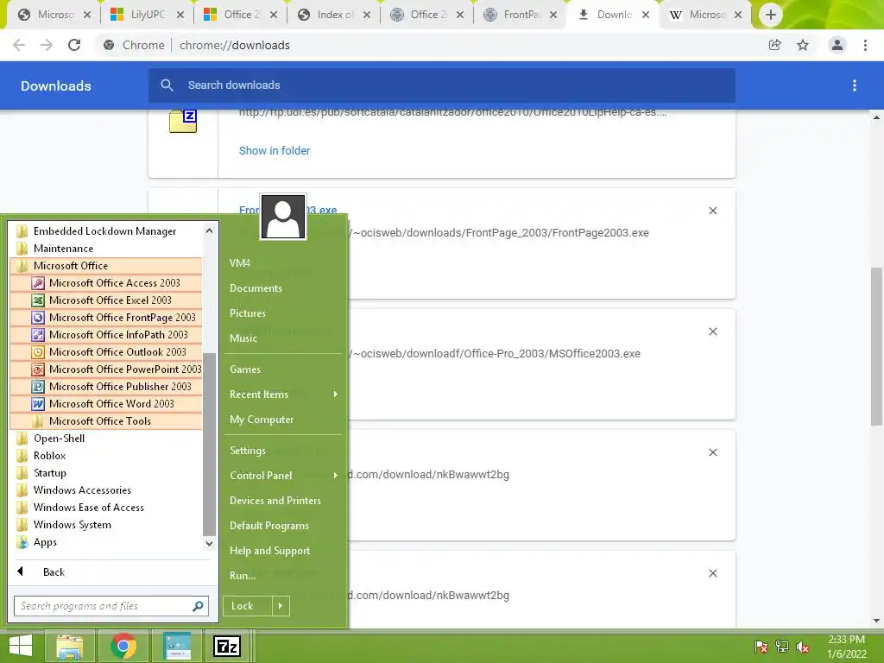
Task: Open Microsoft Office Publisher 2003
Action: click(106, 387)
